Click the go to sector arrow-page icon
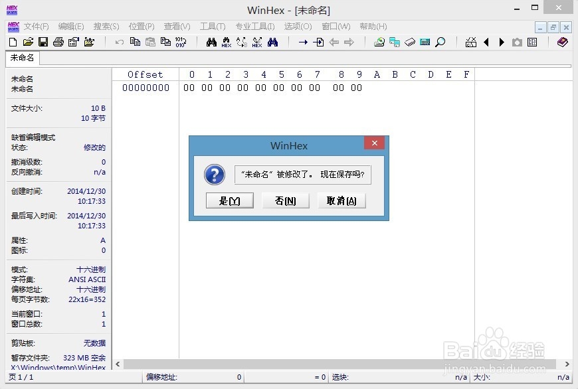Viewport: 578px width, 389px height. click(318, 42)
